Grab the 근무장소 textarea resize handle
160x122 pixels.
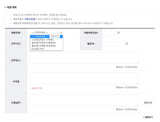pyautogui.click(x=137, y=63)
